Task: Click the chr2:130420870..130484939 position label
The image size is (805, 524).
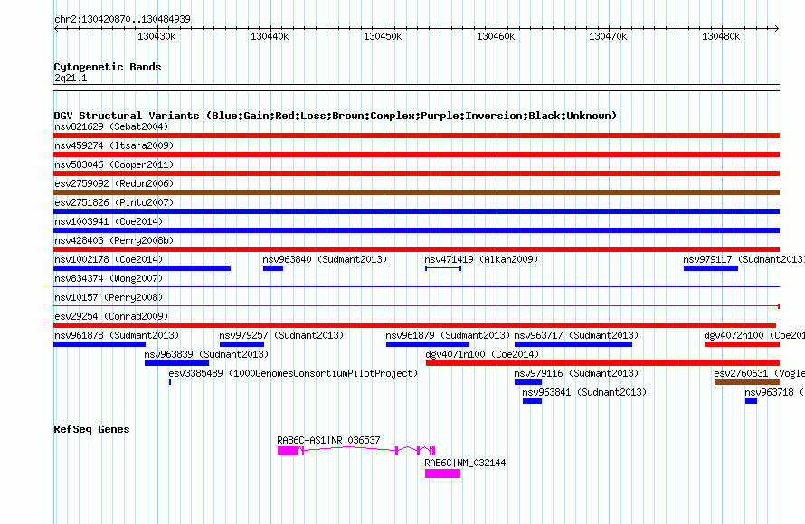Action: tap(122, 19)
